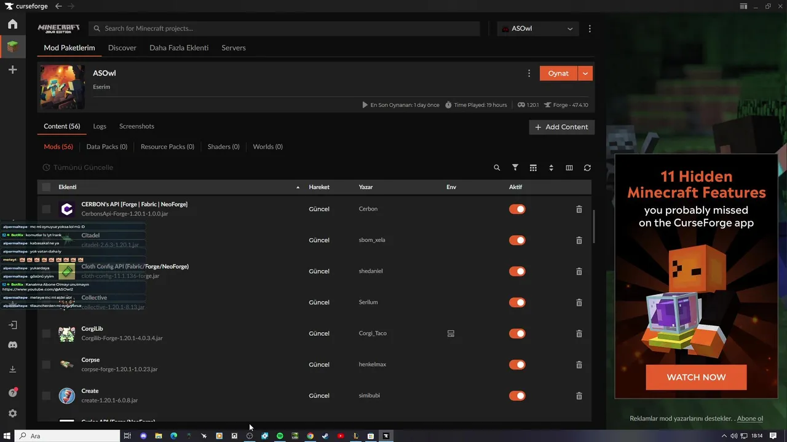Select the Minecraft grass block sidebar icon
This screenshot has width=787, height=442.
click(x=12, y=47)
